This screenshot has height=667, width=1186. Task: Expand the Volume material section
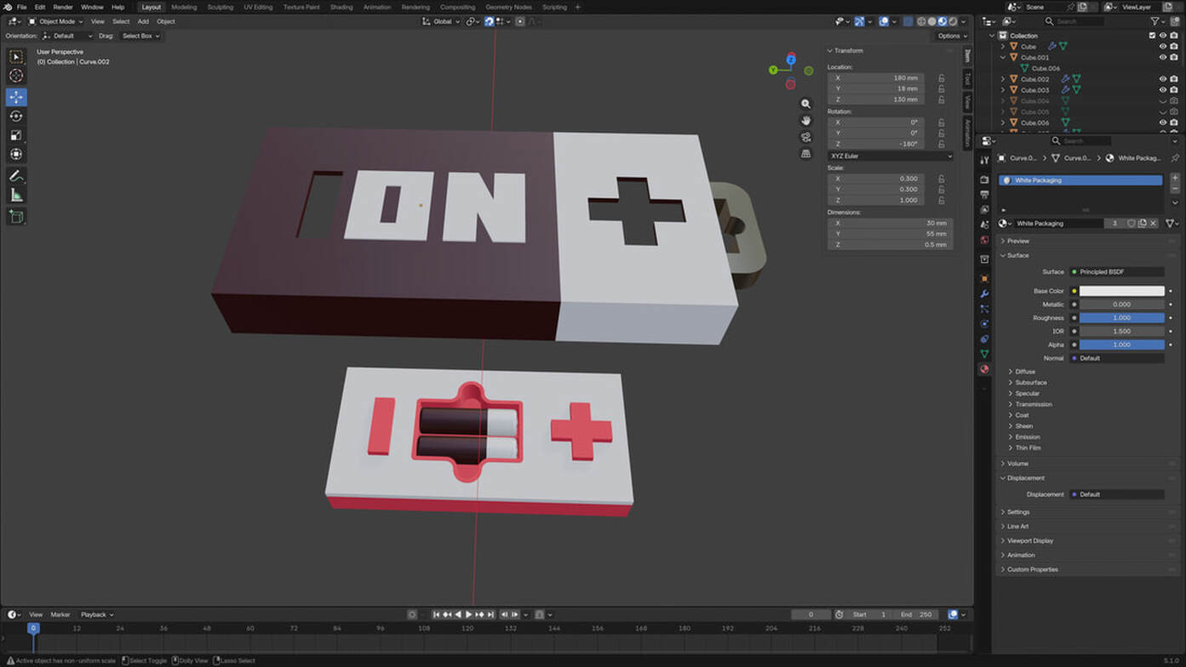[1017, 464]
